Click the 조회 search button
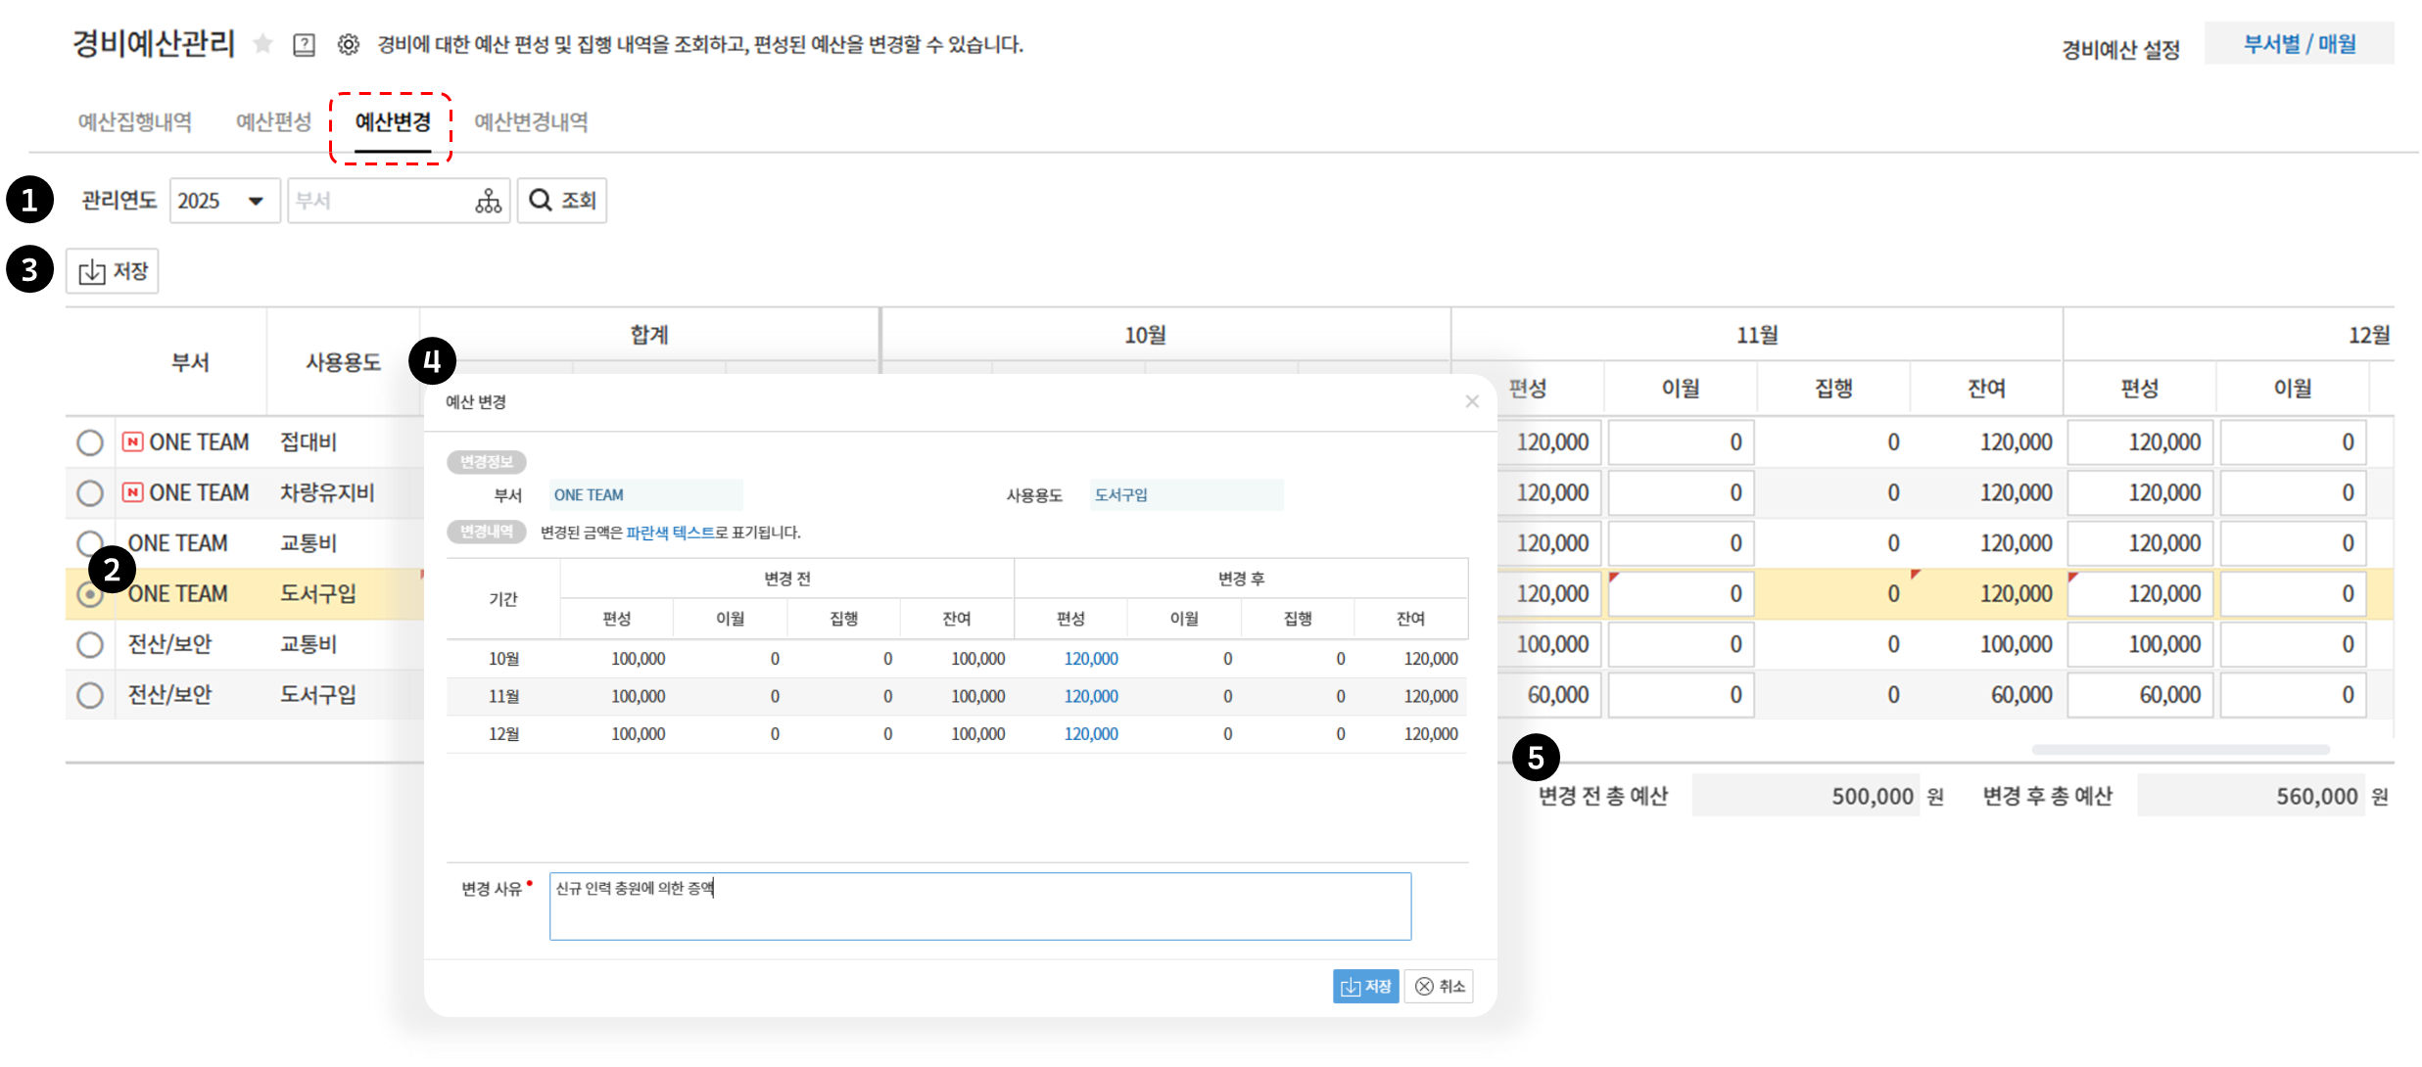The height and width of the screenshot is (1067, 2422). [x=562, y=201]
